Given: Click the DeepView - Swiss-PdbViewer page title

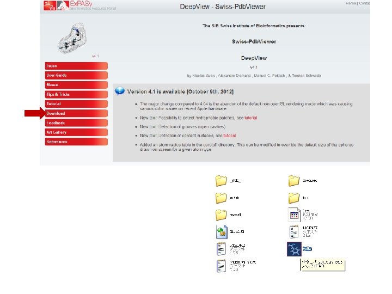Looking at the screenshot, I should [x=223, y=7].
